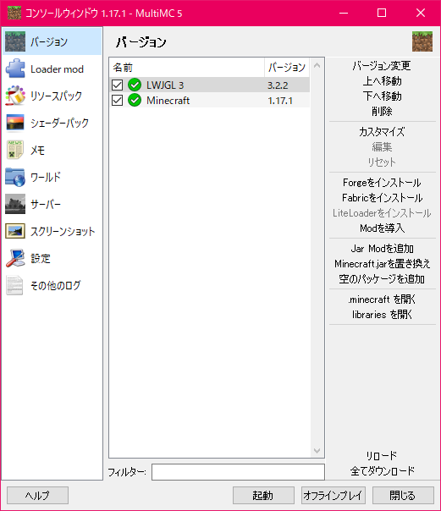
Task: Choose Fabricをインストール on the right panel
Action: click(x=383, y=197)
